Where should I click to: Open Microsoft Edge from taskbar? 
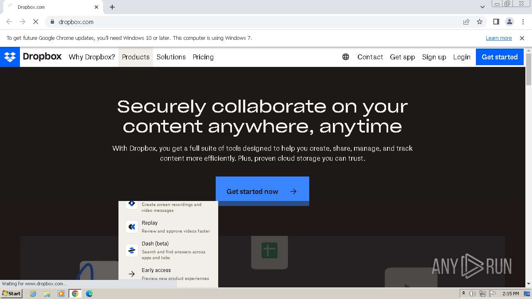[x=89, y=294]
